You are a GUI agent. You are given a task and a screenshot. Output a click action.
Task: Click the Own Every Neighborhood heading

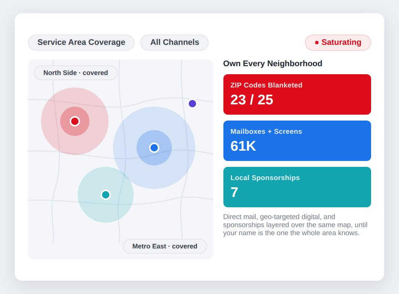pos(273,63)
